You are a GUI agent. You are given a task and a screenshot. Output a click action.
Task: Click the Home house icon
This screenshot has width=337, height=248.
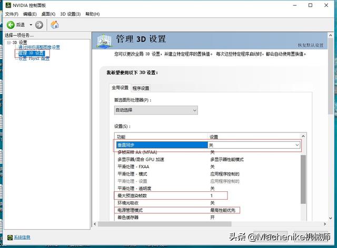tap(55, 25)
